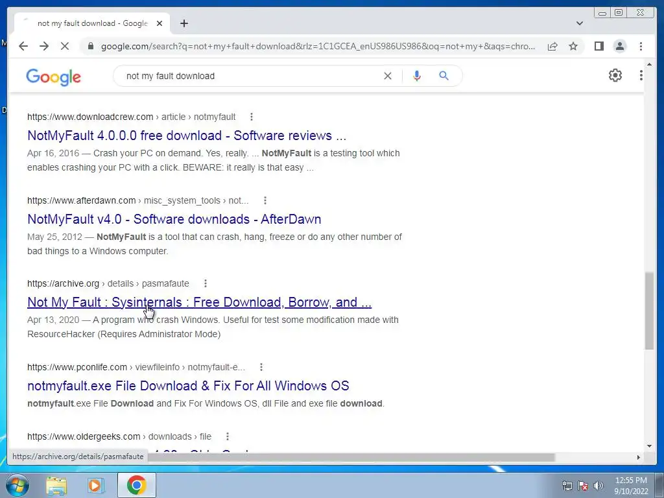Close the 'not my fault download' tab

[x=160, y=23]
